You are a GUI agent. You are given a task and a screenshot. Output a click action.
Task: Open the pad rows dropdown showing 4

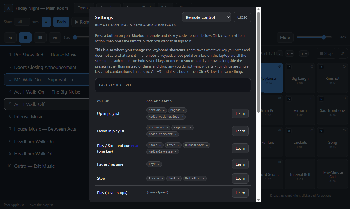tap(304, 53)
